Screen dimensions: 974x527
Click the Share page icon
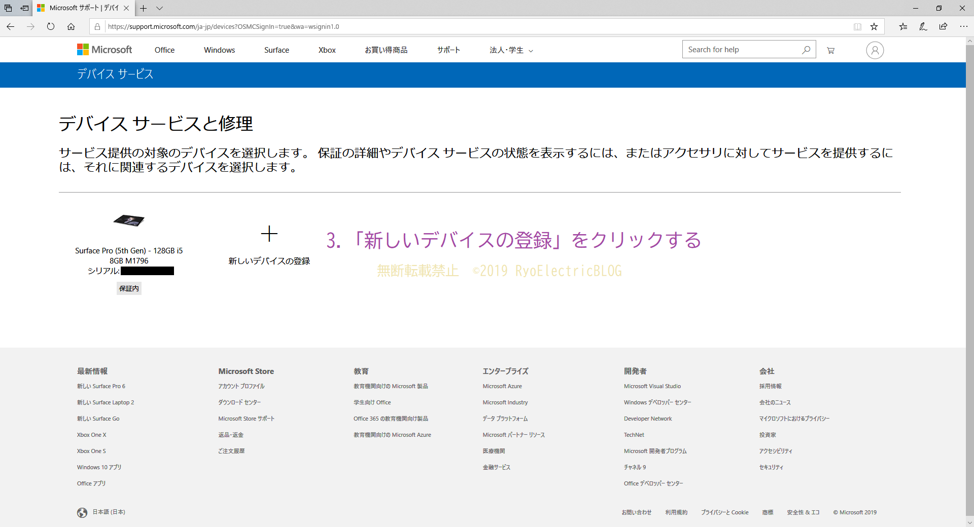point(943,26)
